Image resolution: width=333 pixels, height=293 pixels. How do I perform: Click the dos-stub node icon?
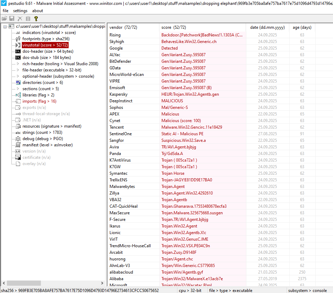coord(18,58)
